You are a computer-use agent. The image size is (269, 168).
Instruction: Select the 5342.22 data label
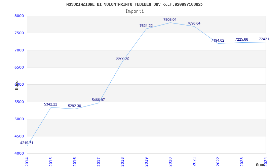[51, 104]
